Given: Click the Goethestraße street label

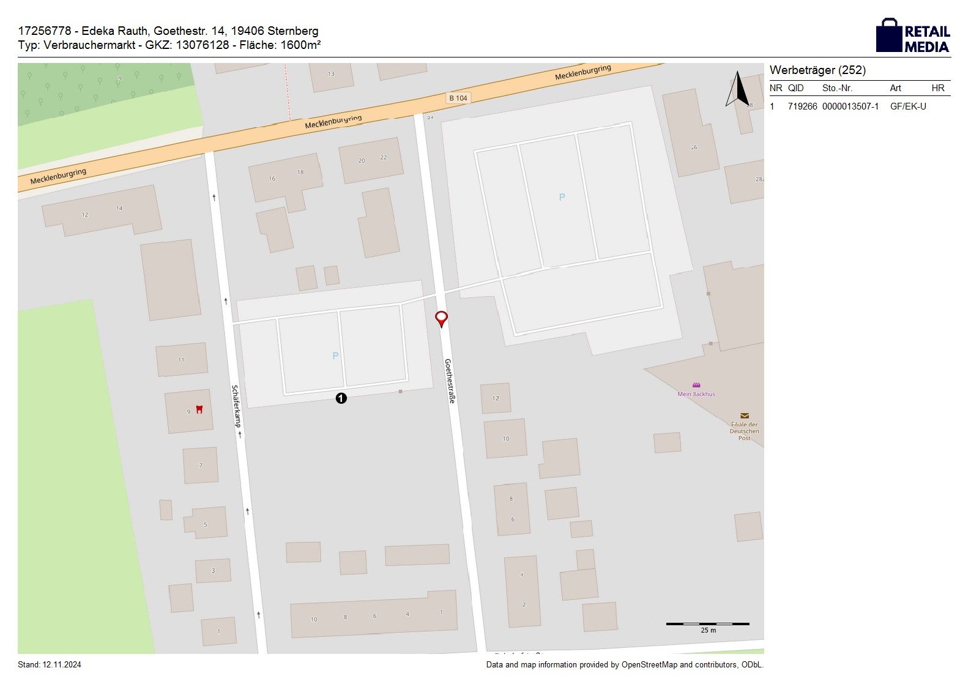Looking at the screenshot, I should click(450, 381).
